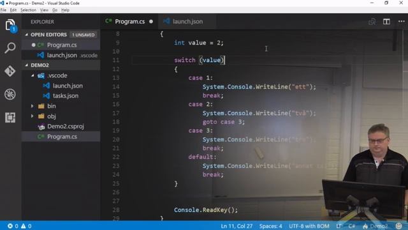Viewport: 408px width, 230px height.
Task: Open the Extensions view in activity bar
Action: pyautogui.click(x=10, y=118)
